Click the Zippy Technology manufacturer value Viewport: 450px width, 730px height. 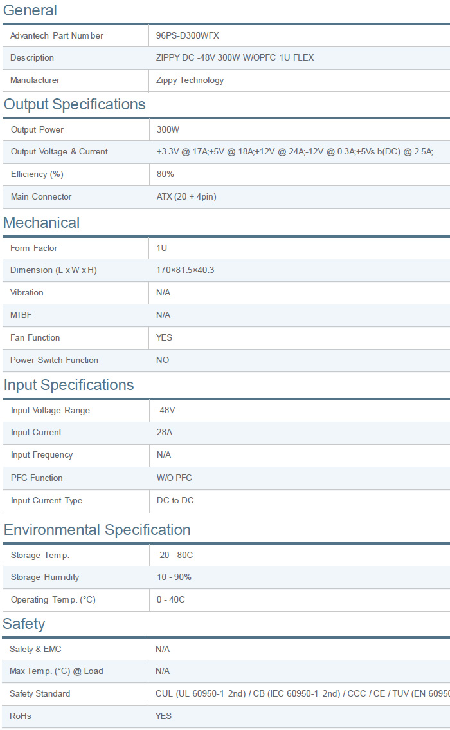pos(190,80)
